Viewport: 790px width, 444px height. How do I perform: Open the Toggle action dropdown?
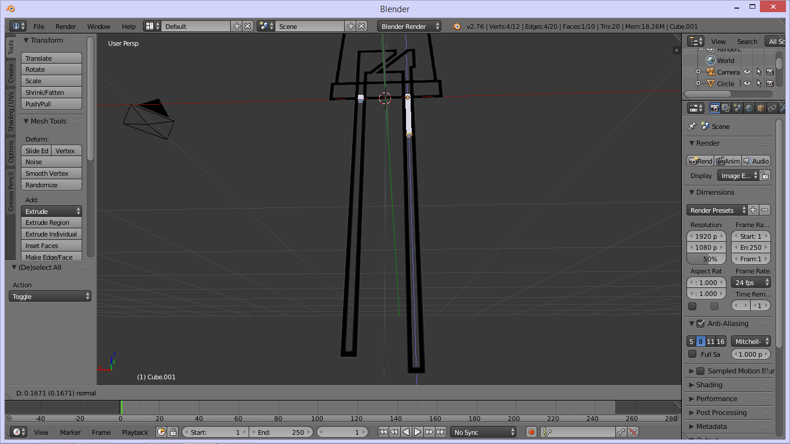(x=50, y=296)
